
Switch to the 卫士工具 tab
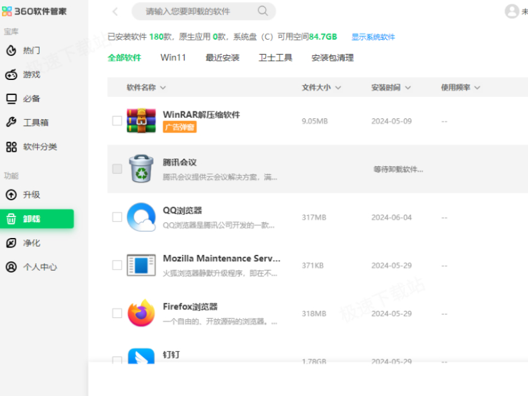275,57
